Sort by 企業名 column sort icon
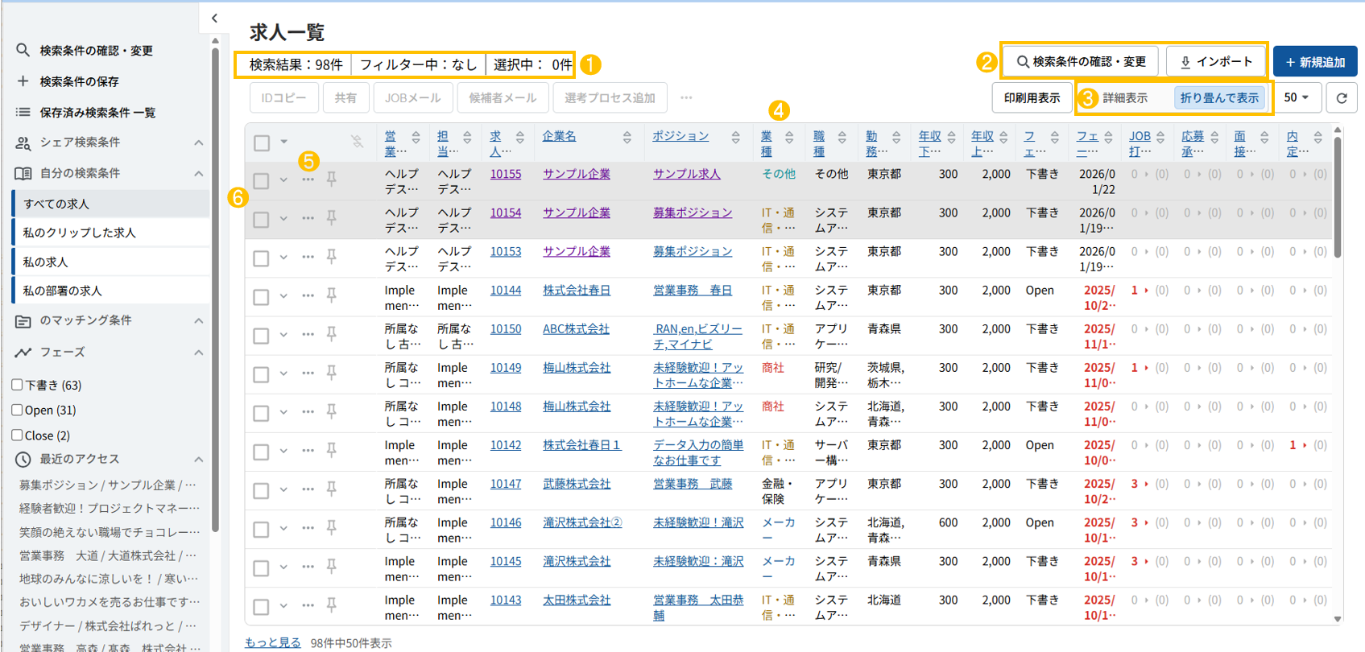Image resolution: width=1365 pixels, height=652 pixels. click(627, 138)
